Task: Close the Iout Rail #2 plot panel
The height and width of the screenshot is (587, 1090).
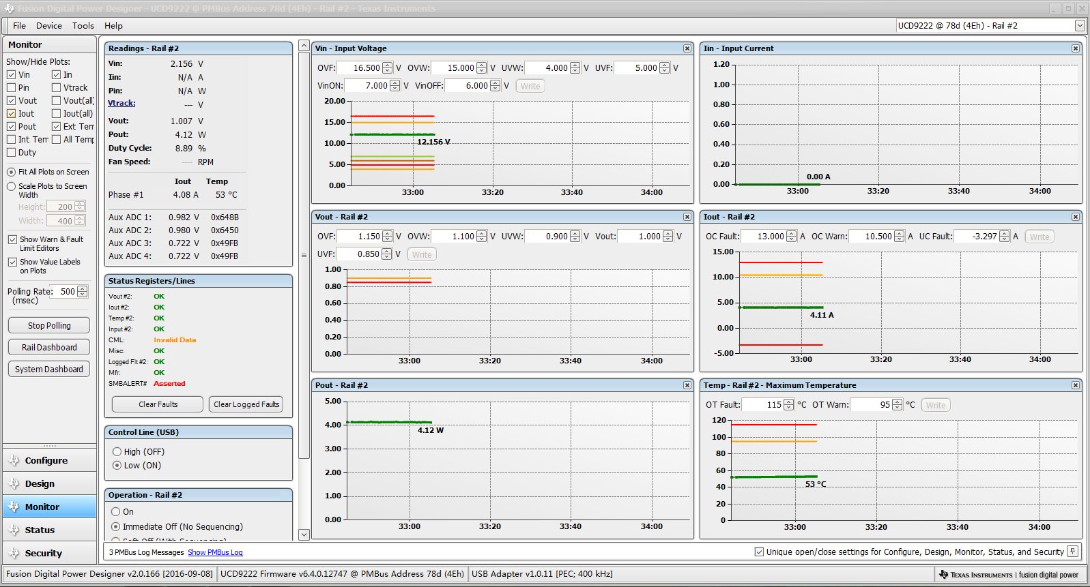Action: [1076, 217]
